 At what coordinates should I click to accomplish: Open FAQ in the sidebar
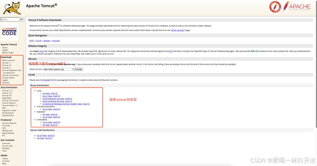tap(4, 128)
